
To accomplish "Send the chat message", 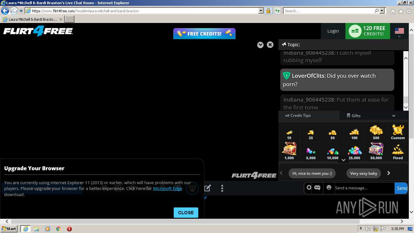I will click(402, 188).
